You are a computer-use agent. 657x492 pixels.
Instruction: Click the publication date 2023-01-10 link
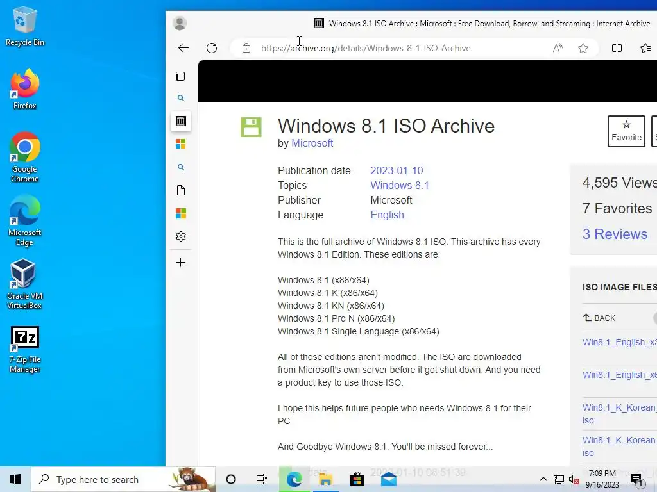tap(397, 170)
